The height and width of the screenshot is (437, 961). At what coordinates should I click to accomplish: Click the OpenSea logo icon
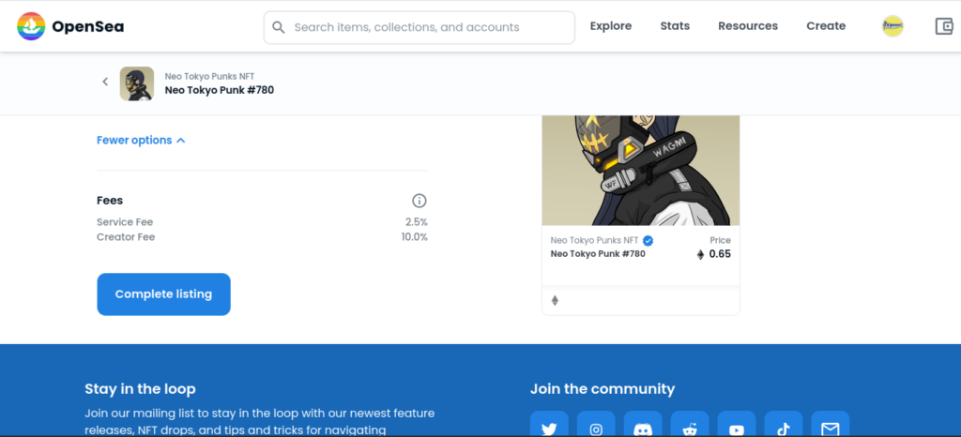(31, 26)
